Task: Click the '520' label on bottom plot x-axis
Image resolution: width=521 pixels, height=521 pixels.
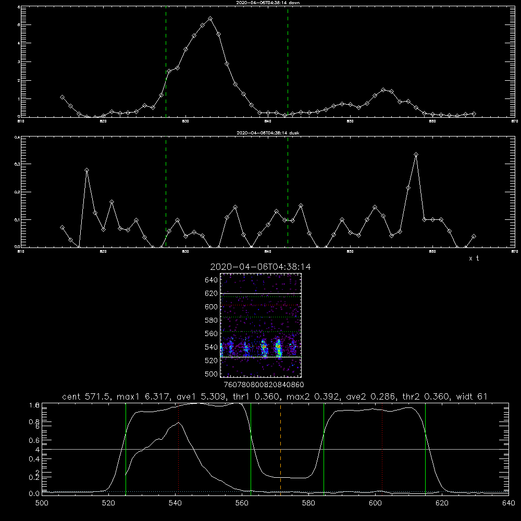Action: coord(109,503)
